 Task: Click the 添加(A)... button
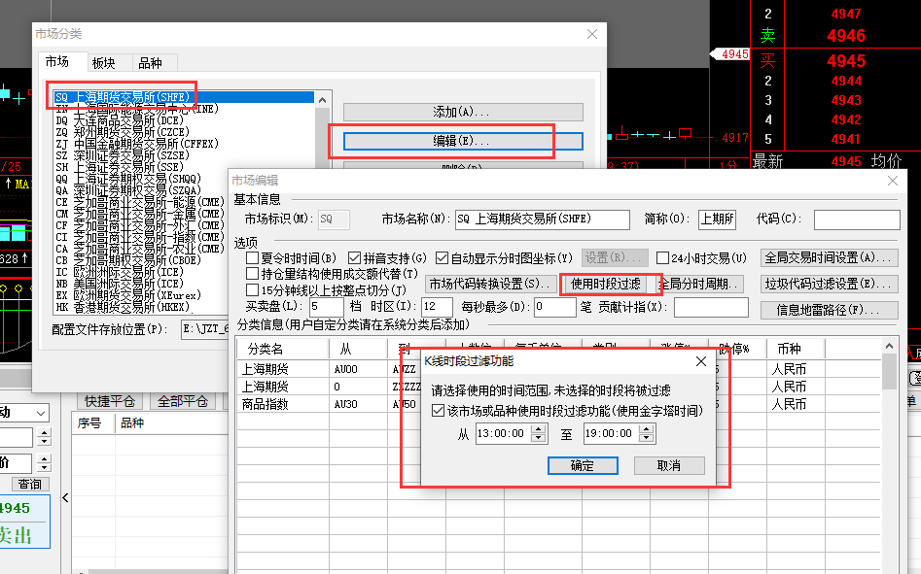tap(463, 112)
